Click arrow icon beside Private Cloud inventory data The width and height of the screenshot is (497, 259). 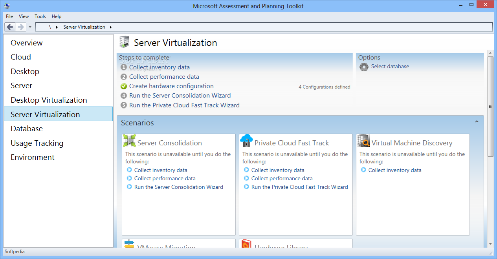coord(246,170)
